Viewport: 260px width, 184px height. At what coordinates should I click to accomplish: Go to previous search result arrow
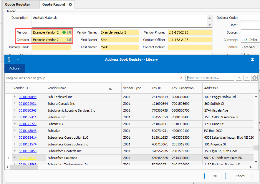pyautogui.click(x=239, y=78)
